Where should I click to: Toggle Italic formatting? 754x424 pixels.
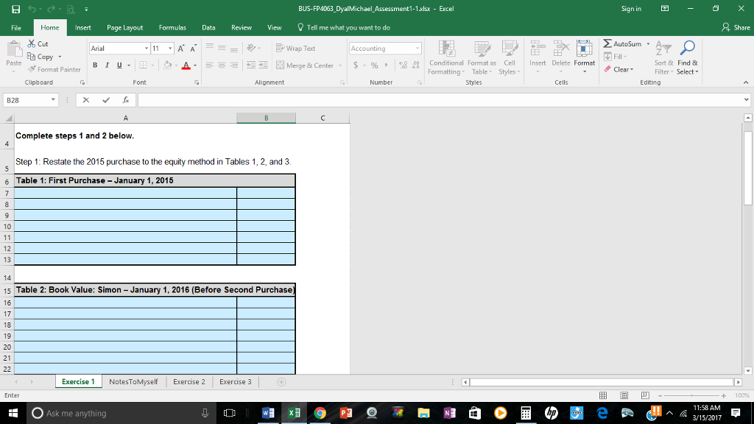click(x=107, y=66)
